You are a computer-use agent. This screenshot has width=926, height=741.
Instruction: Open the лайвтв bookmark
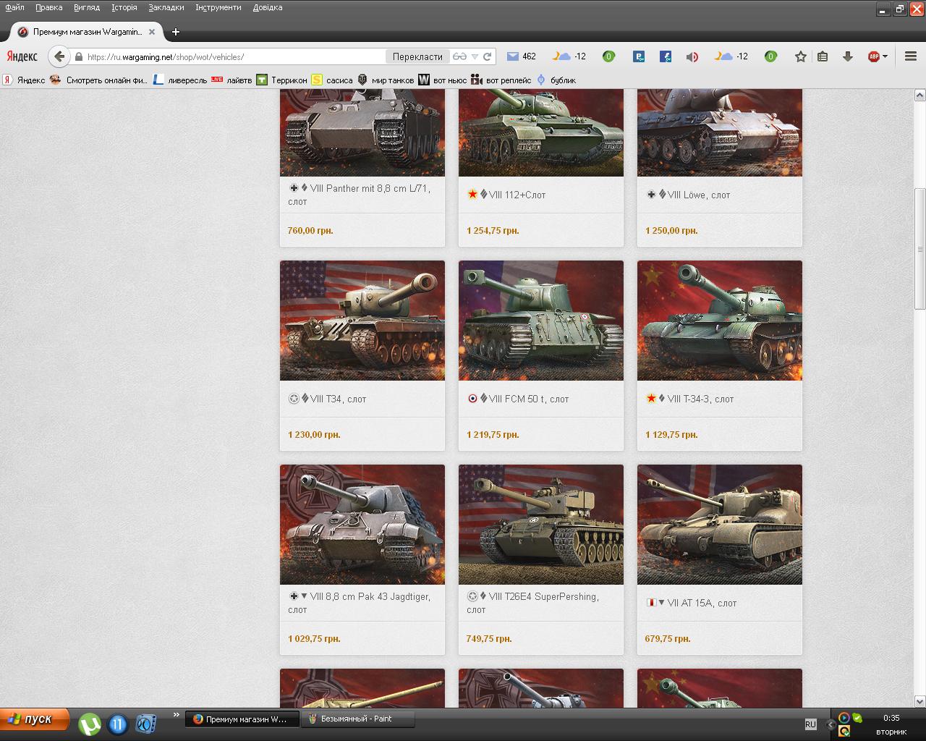click(x=232, y=80)
